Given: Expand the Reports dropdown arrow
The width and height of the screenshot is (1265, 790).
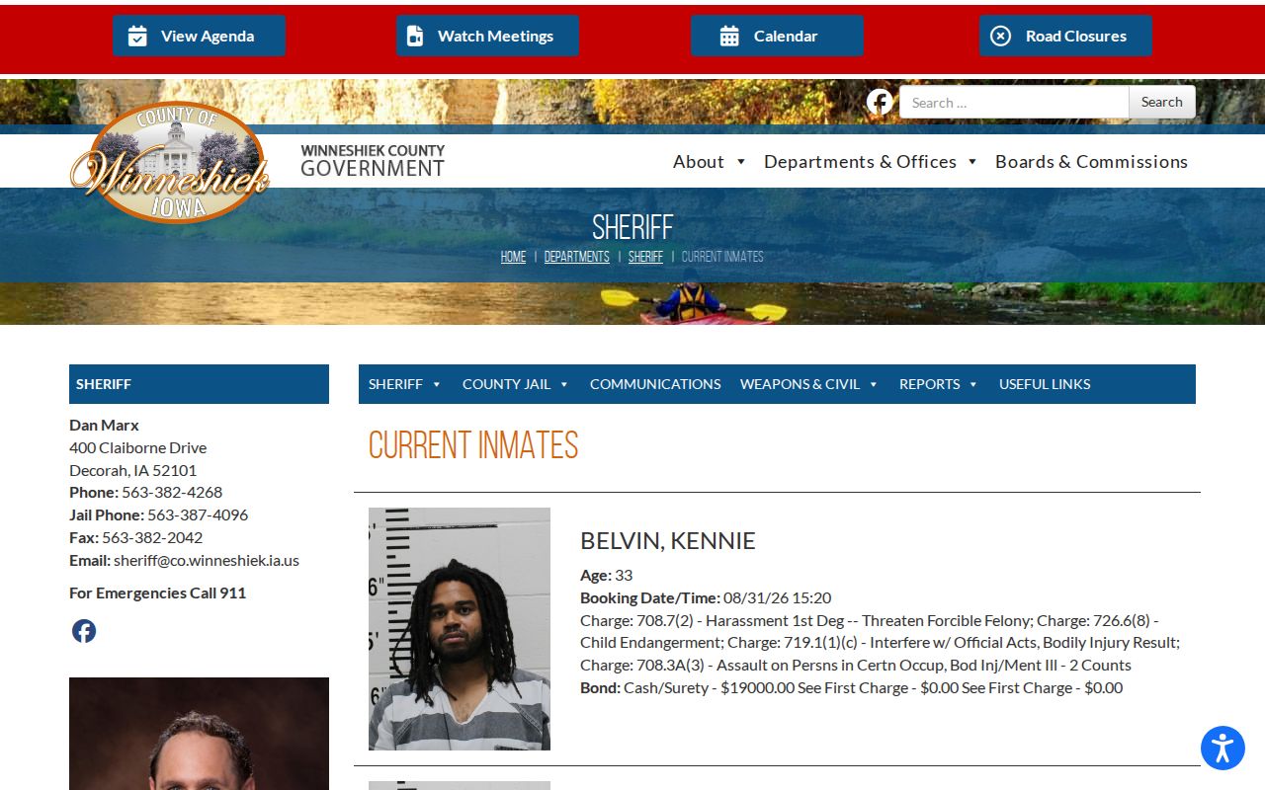Looking at the screenshot, I should (973, 385).
